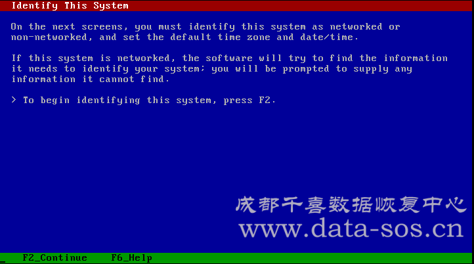Click the word "software" in second paragraph
474x264 pixels.
(229, 58)
